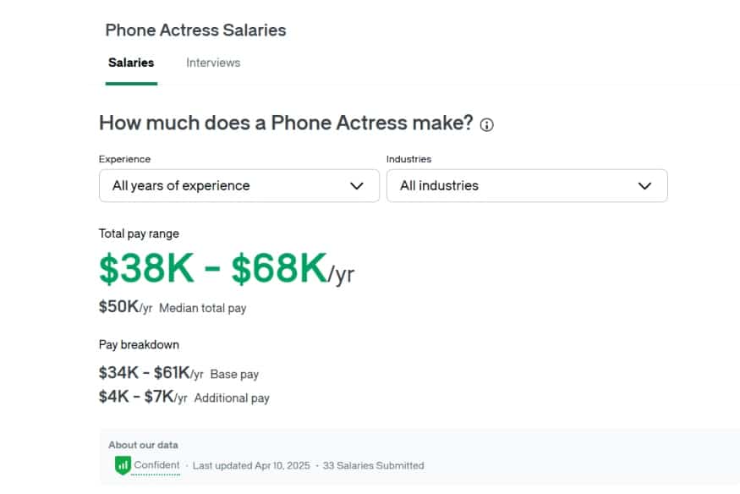This screenshot has height=494, width=740.
Task: Expand the All industries dropdown
Action: pyautogui.click(x=526, y=186)
